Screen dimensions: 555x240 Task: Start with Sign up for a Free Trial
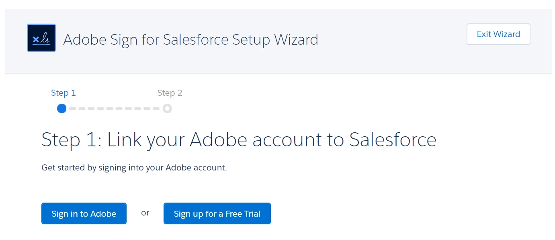pyautogui.click(x=217, y=213)
